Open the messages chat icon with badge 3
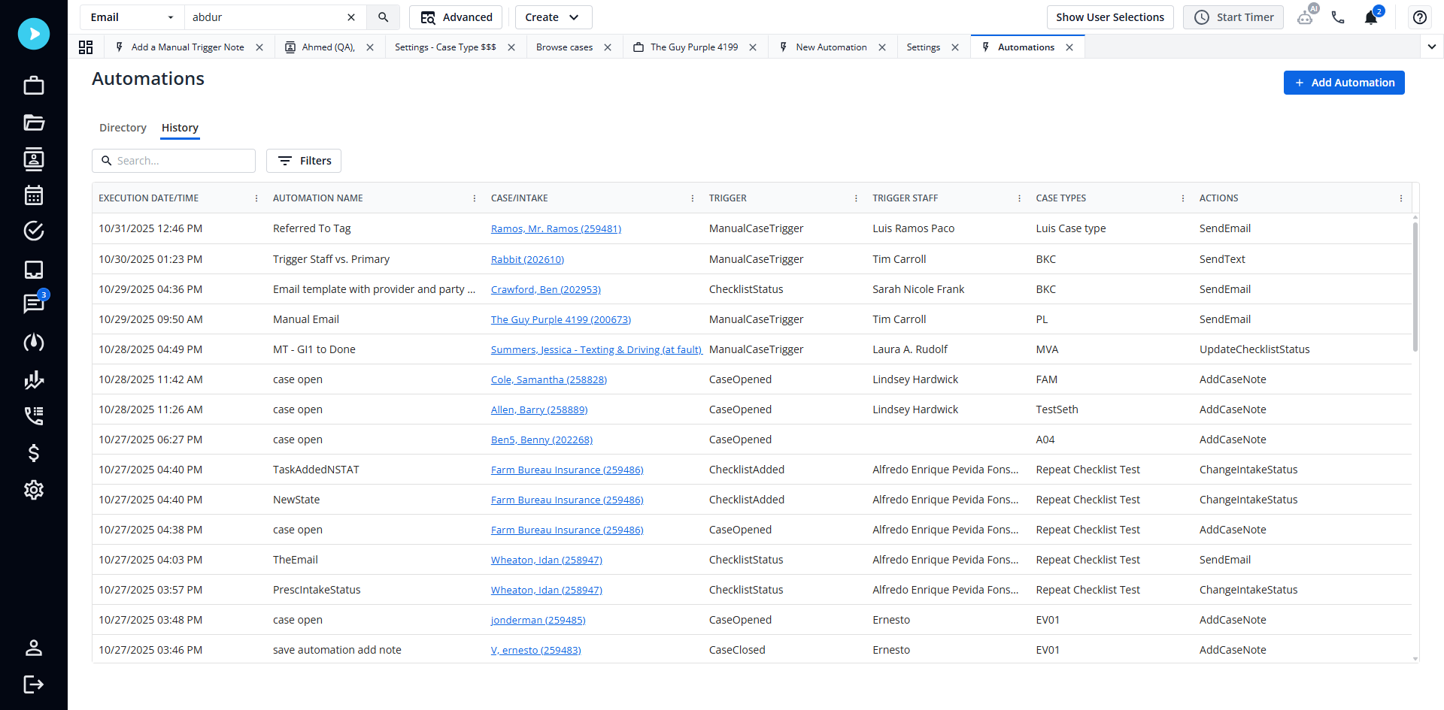Image resolution: width=1444 pixels, height=710 pixels. (x=34, y=304)
